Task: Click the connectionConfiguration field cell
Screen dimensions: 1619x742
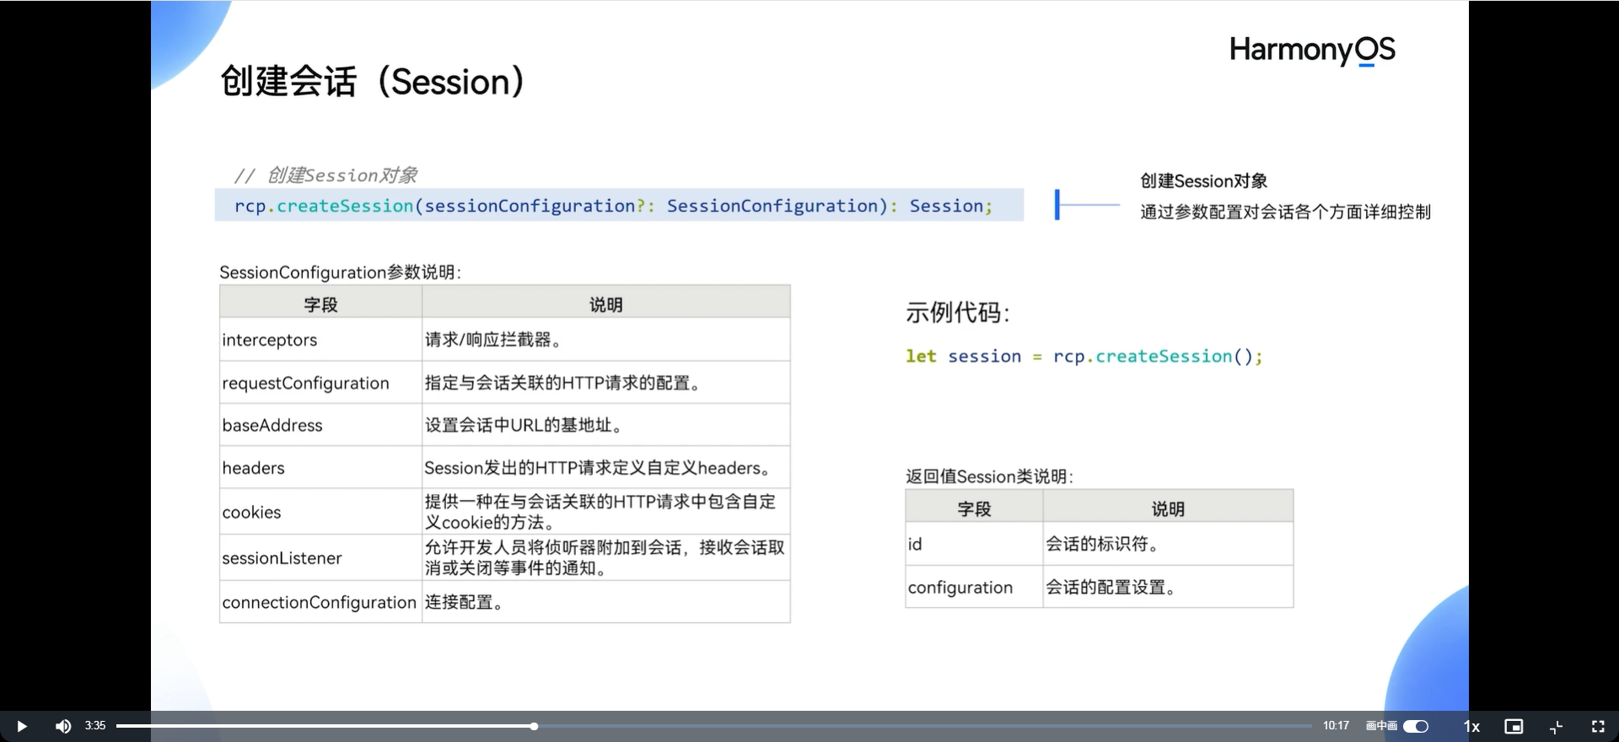Action: [x=320, y=602]
